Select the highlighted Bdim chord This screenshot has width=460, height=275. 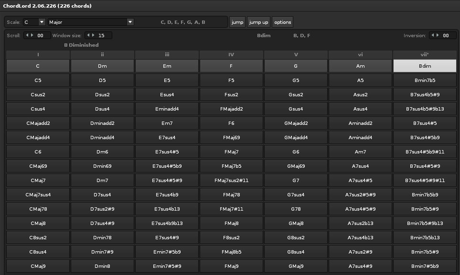click(425, 66)
